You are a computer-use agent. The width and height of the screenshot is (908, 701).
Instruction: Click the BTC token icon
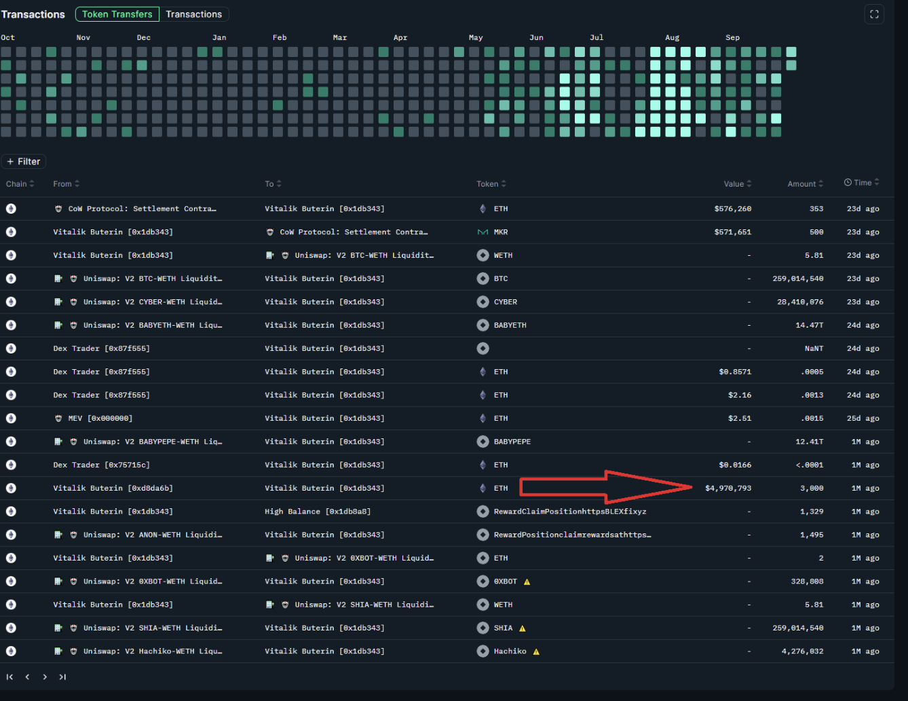[x=483, y=278]
